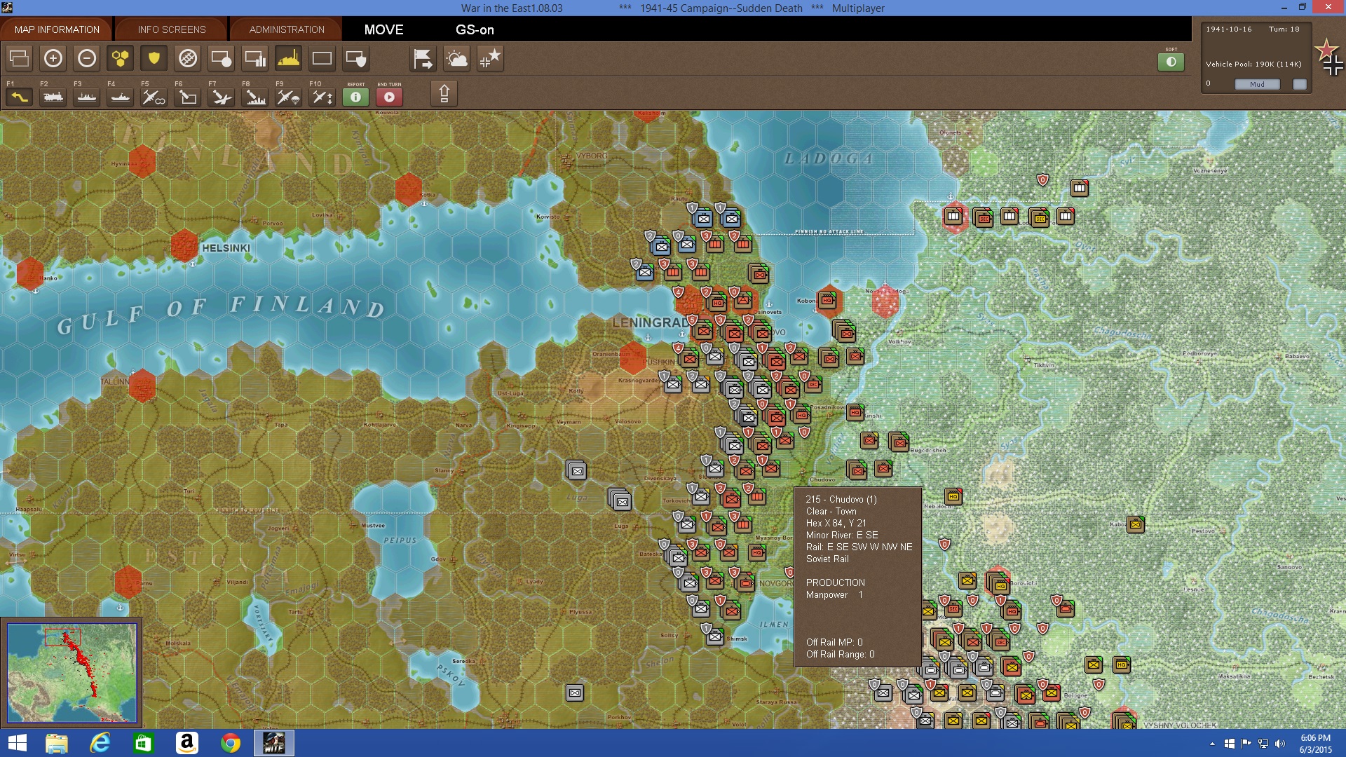The width and height of the screenshot is (1346, 757).
Task: Toggle the rail damage info icon
Action: click(x=187, y=58)
